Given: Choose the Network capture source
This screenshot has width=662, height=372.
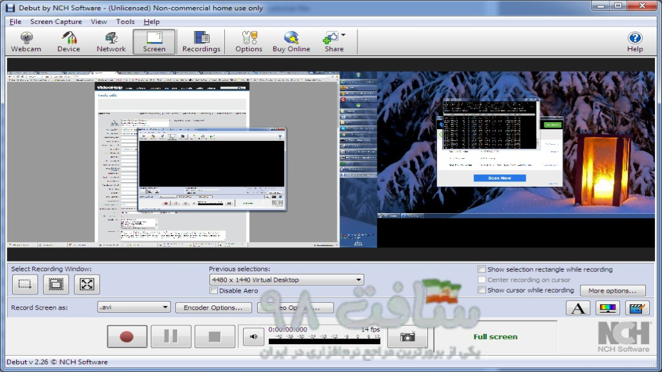Looking at the screenshot, I should (111, 42).
